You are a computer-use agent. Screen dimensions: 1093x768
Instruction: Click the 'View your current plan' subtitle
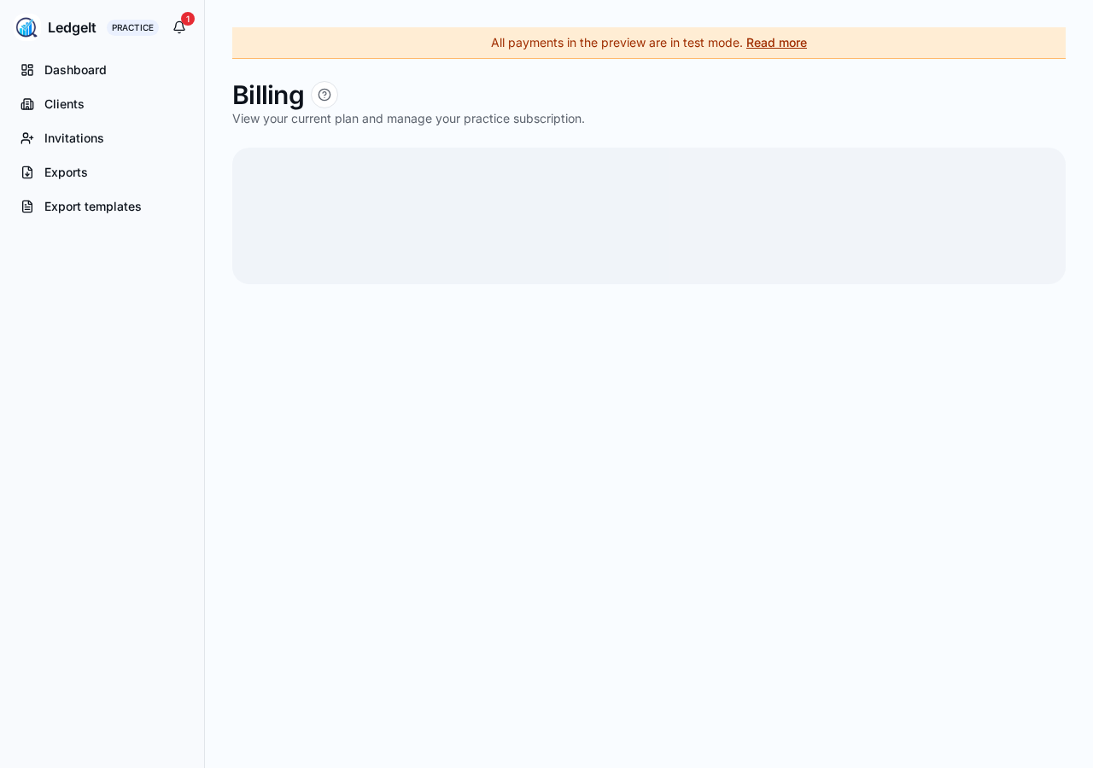click(x=408, y=119)
